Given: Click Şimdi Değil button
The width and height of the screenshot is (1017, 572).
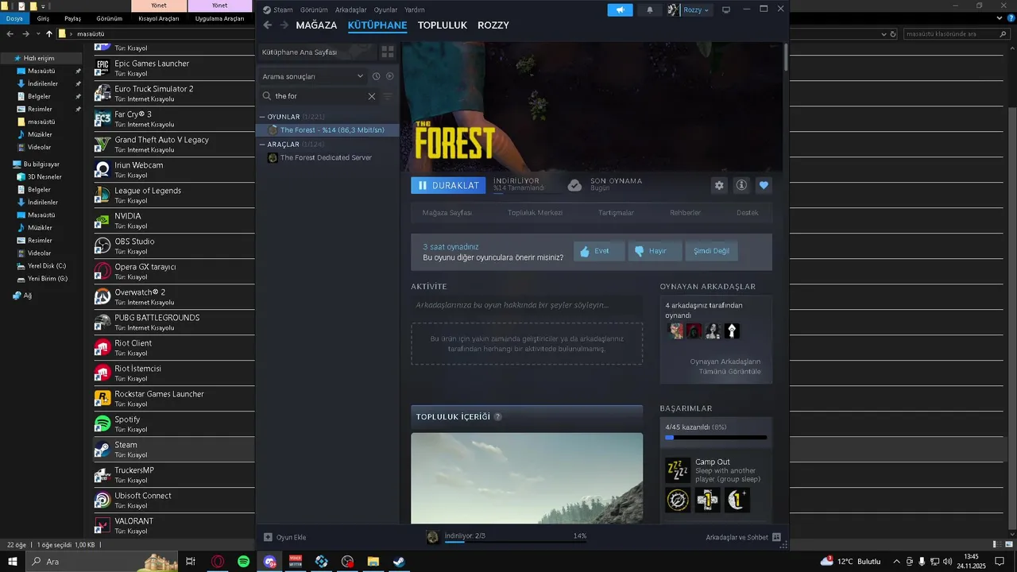Looking at the screenshot, I should (711, 251).
